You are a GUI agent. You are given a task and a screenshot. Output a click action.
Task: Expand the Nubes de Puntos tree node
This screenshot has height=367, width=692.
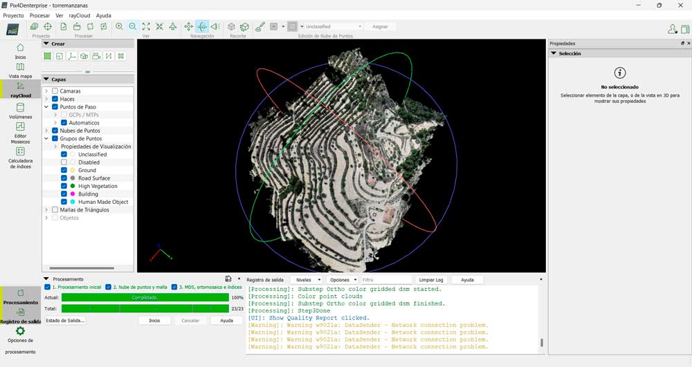46,131
